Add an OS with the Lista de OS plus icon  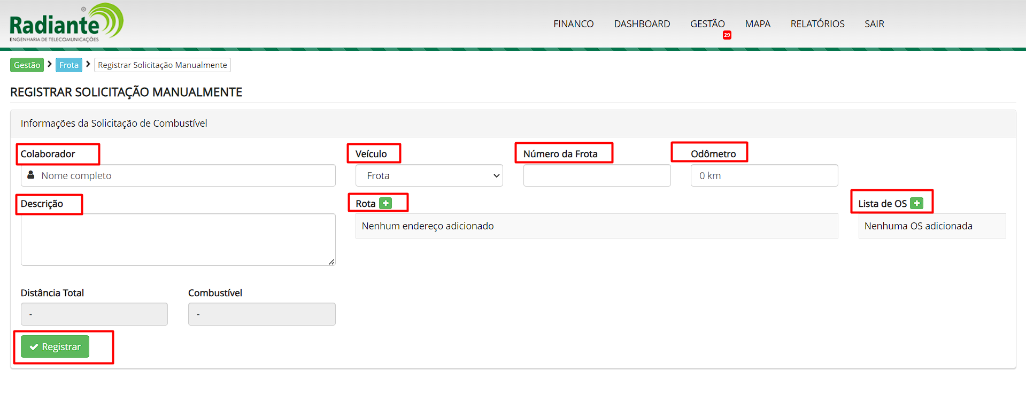pyautogui.click(x=916, y=203)
